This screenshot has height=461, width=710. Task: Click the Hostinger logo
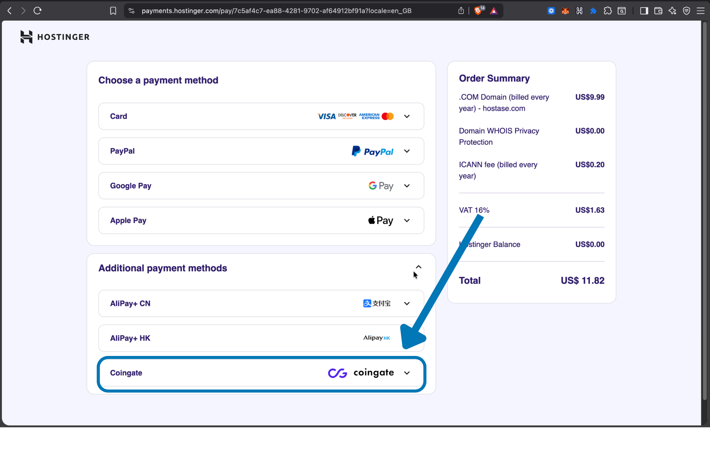click(x=55, y=37)
